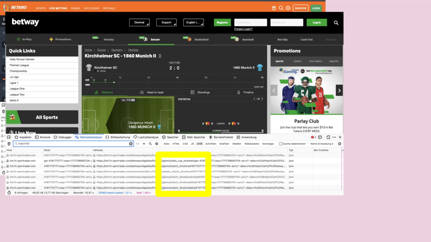Switch to the Konsole tab
431x242 pixels.
tap(43, 137)
